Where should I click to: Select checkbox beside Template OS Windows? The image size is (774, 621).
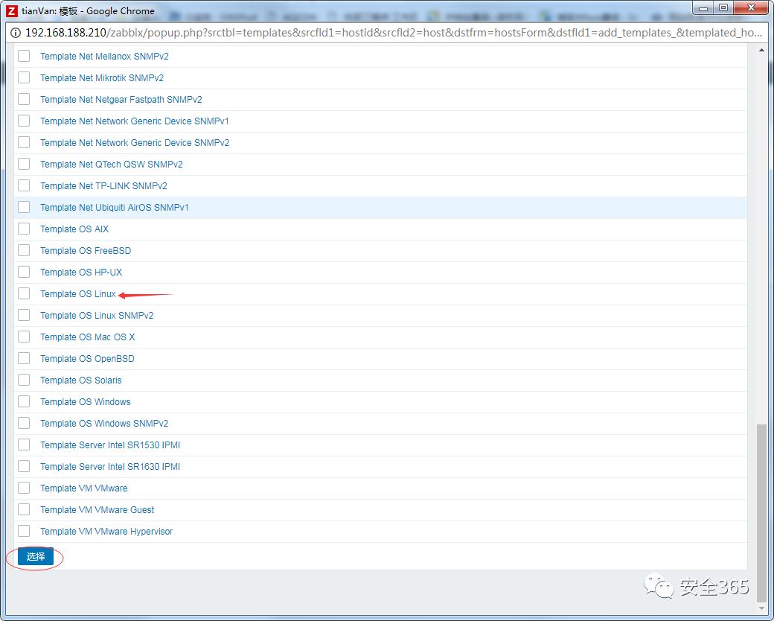(x=24, y=401)
